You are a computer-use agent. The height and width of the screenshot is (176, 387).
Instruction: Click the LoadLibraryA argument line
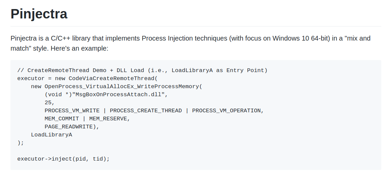51,135
